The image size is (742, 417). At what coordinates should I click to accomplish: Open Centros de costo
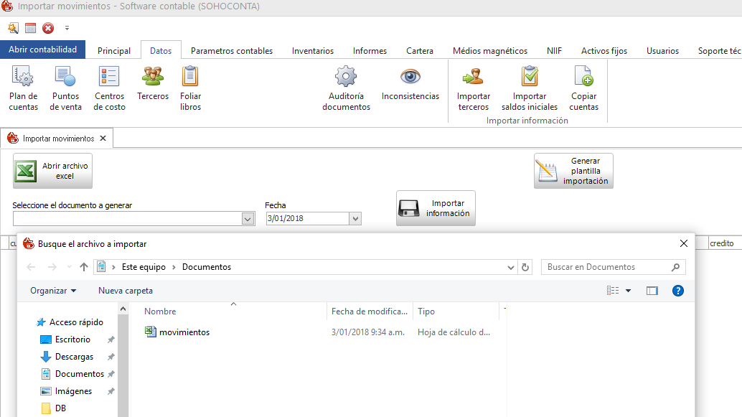coord(109,77)
